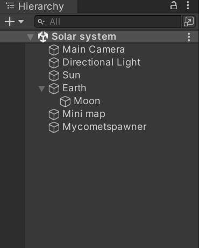Screen dimensions: 199x248
Task: Click the plus create-object button
Action: point(10,21)
